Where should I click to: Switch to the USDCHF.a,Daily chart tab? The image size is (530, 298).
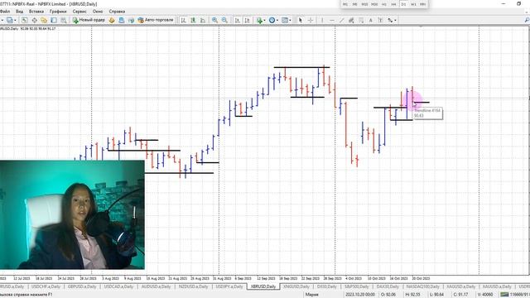tap(46, 286)
